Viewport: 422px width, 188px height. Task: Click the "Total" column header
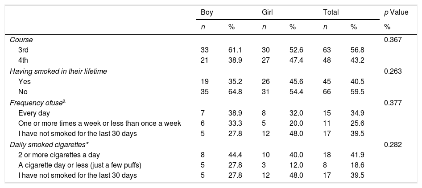point(331,13)
